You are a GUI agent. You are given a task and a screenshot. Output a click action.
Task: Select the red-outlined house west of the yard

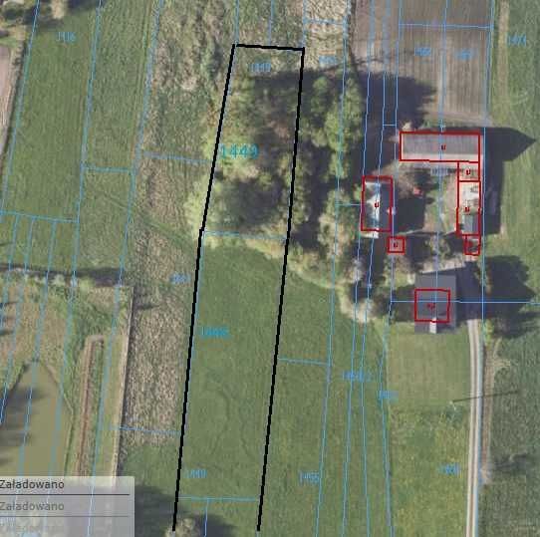pyautogui.click(x=378, y=203)
